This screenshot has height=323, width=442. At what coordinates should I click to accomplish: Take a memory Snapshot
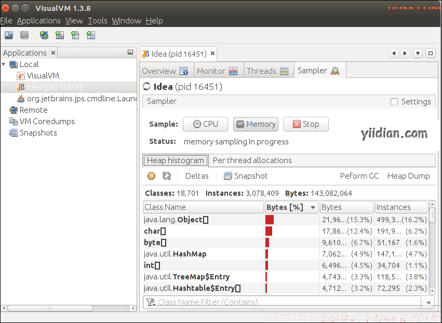(x=246, y=176)
